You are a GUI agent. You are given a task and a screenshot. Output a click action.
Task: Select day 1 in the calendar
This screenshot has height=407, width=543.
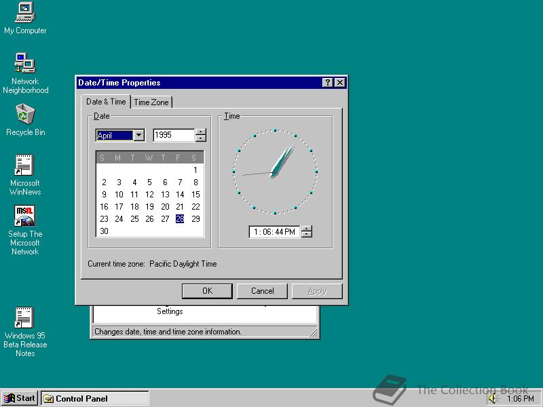click(195, 170)
